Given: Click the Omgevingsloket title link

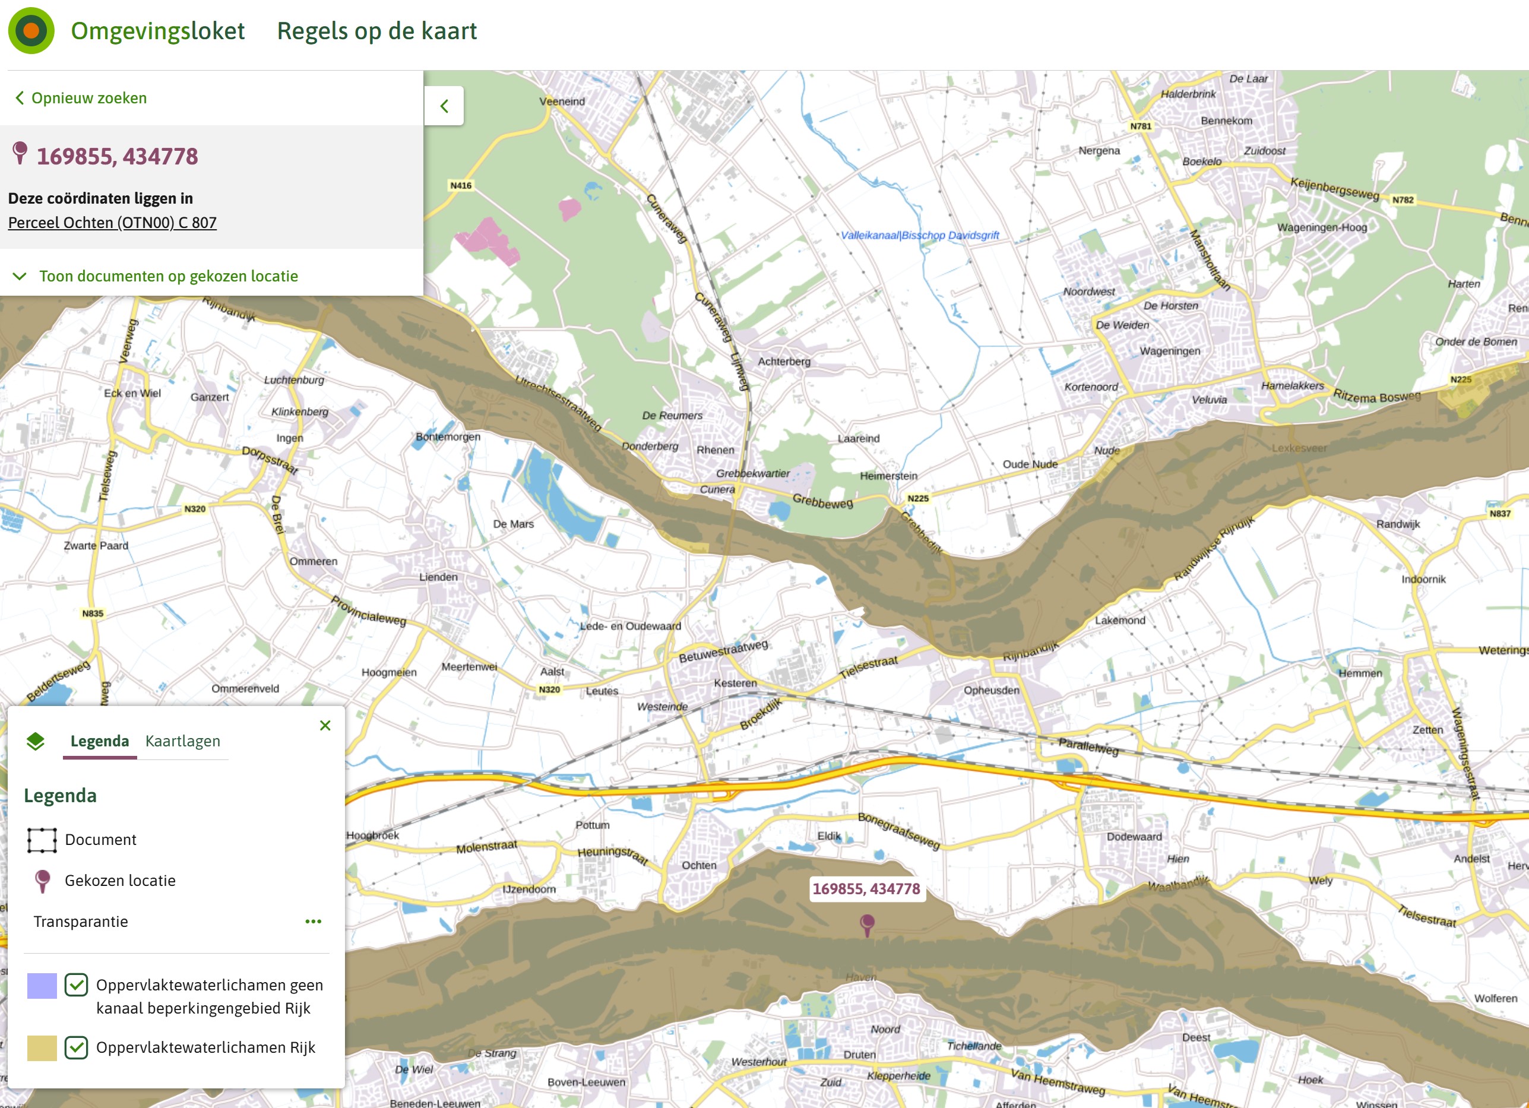Looking at the screenshot, I should pos(158,31).
